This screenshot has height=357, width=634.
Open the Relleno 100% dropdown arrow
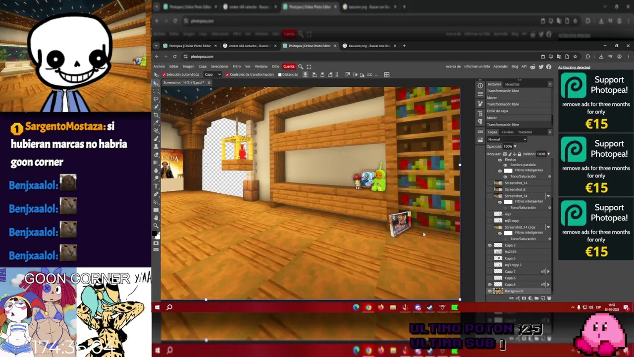[548, 154]
